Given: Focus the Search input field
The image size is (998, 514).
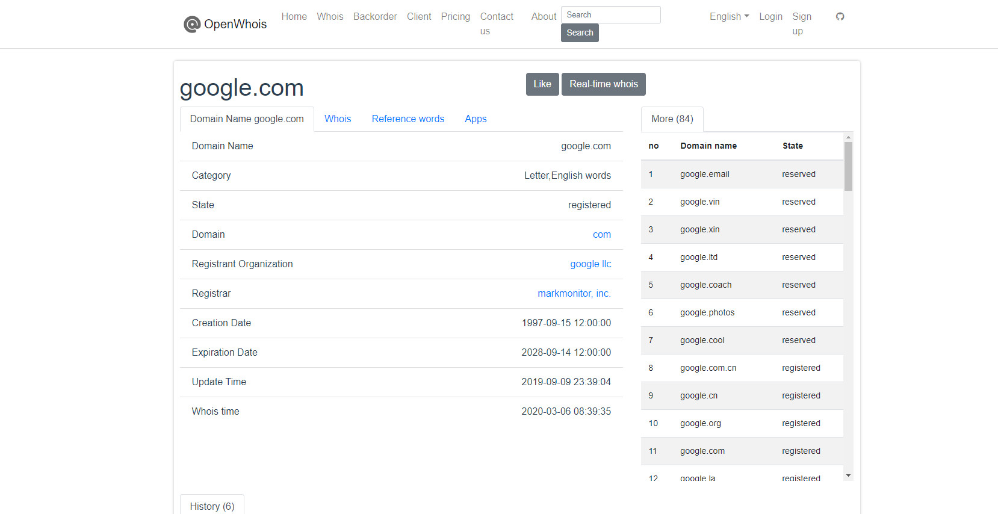Looking at the screenshot, I should pyautogui.click(x=611, y=14).
